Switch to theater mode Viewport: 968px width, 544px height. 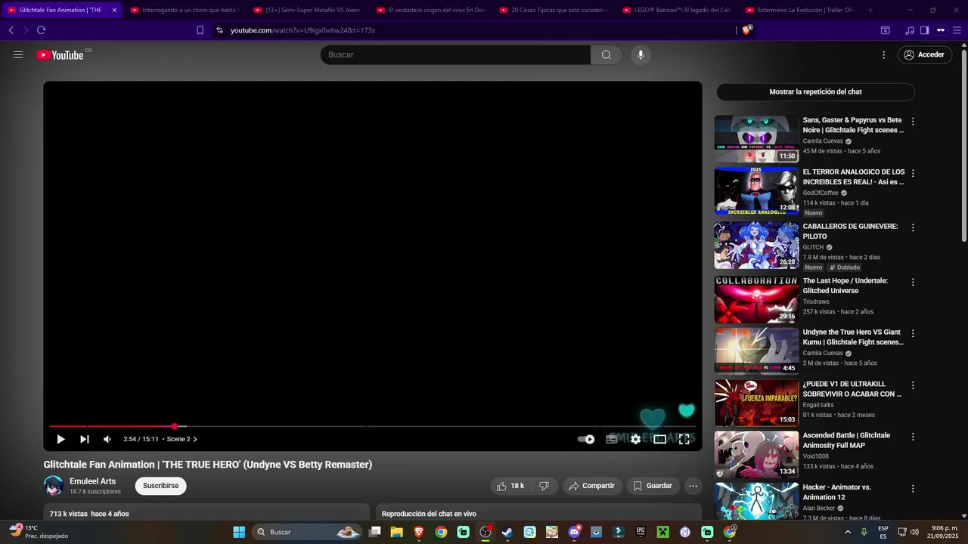659,439
